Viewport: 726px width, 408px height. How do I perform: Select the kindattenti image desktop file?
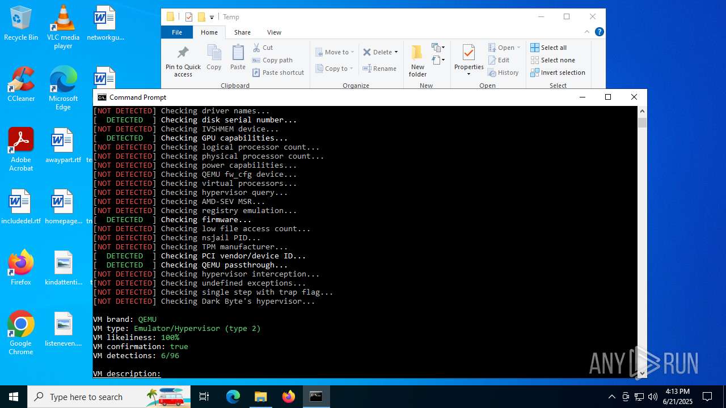click(63, 269)
